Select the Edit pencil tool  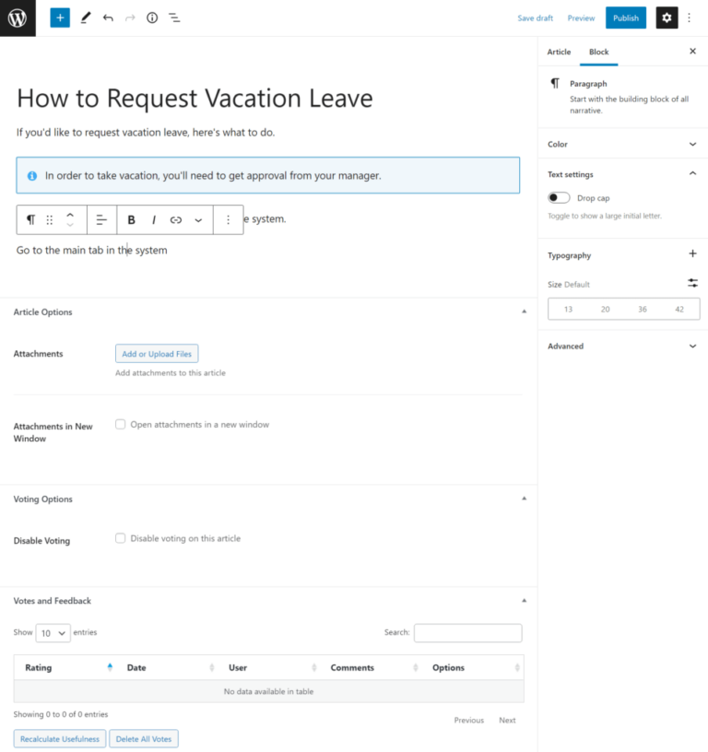86,17
